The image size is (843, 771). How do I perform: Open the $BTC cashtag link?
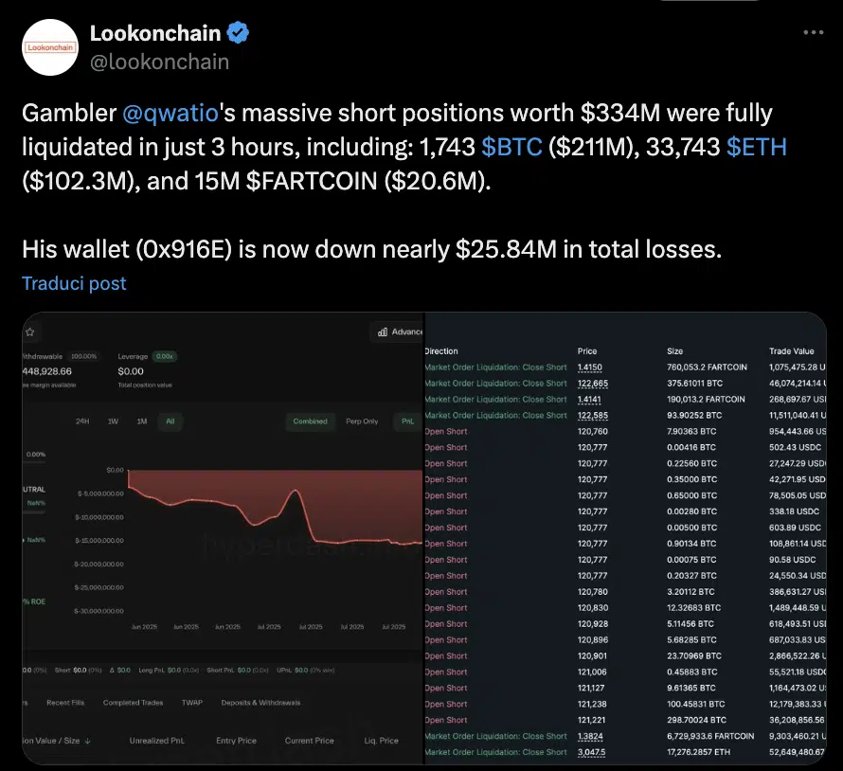click(511, 147)
